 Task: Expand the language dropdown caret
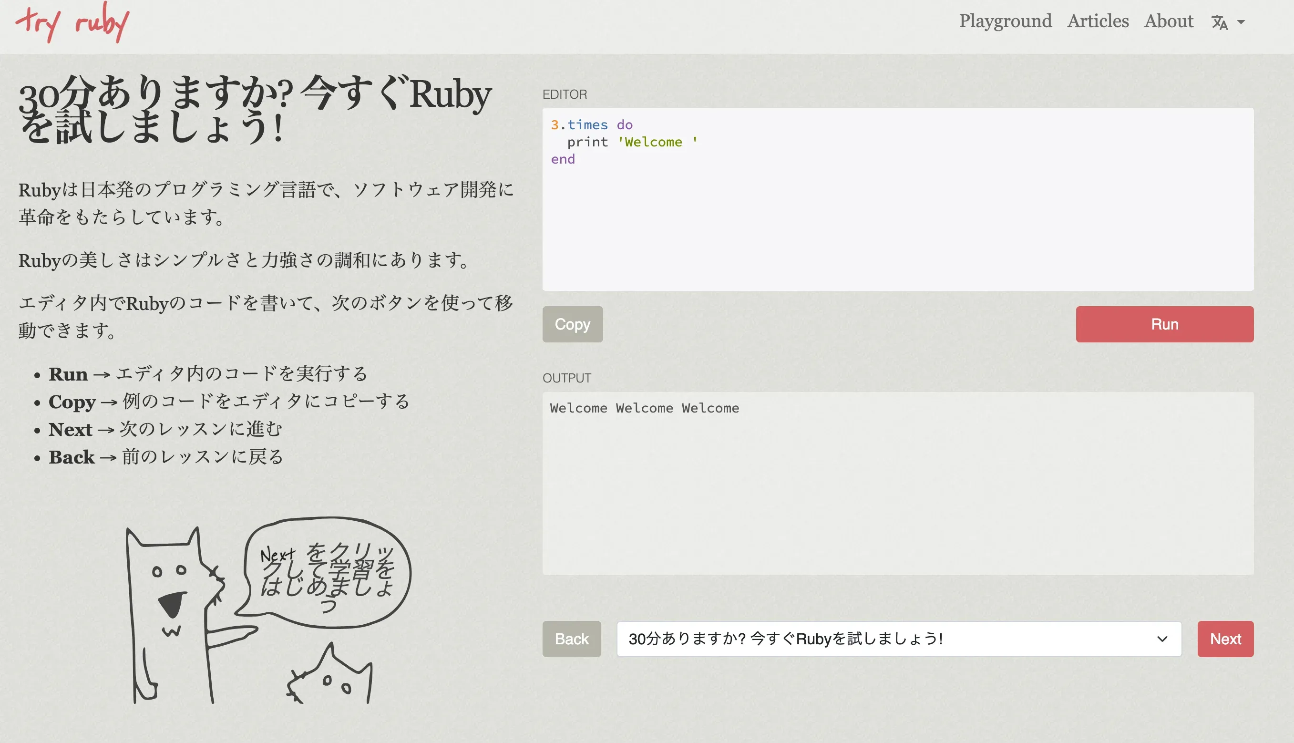(1241, 22)
